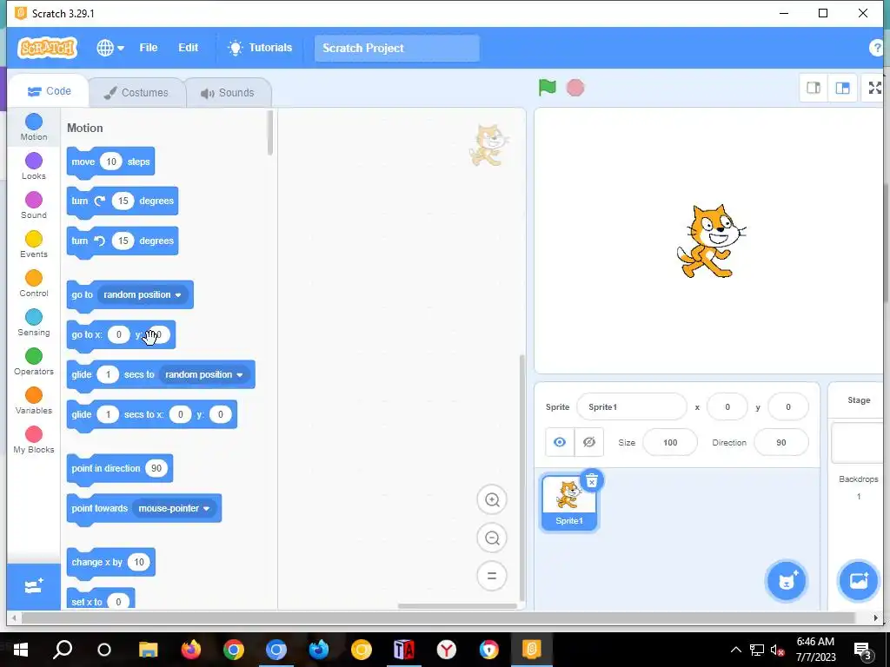890x667 pixels.
Task: Click the glide secs to x y block
Action: pos(151,414)
